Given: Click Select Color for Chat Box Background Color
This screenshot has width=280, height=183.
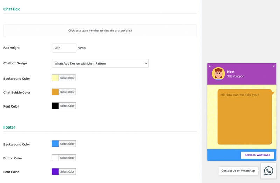Looking at the screenshot, I should [67, 78].
